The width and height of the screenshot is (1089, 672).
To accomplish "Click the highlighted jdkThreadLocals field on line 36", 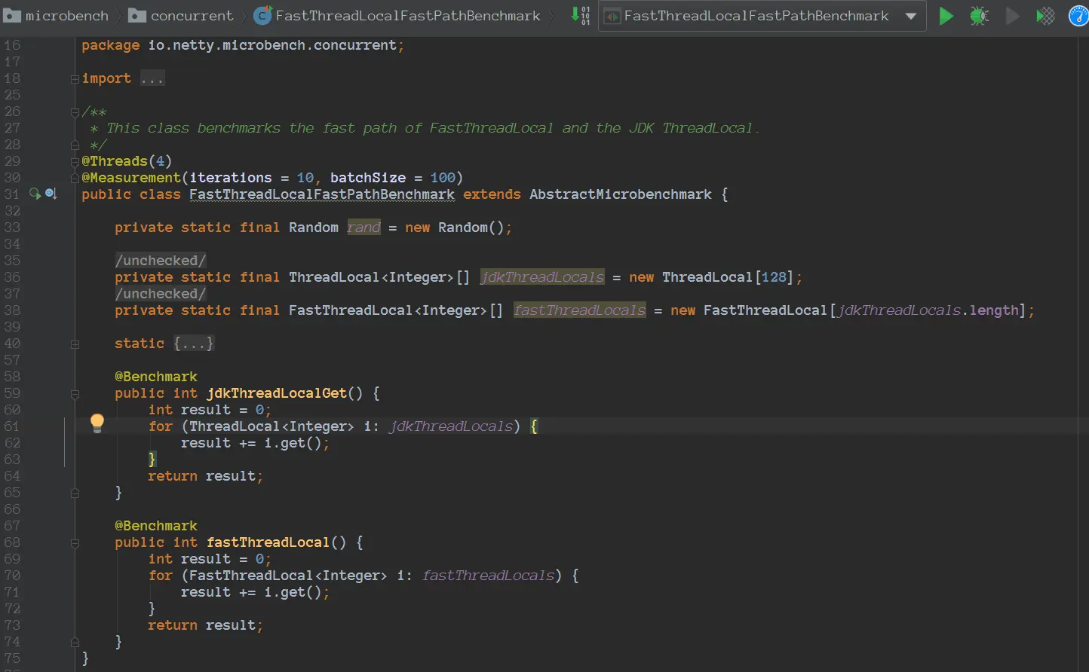I will point(542,277).
